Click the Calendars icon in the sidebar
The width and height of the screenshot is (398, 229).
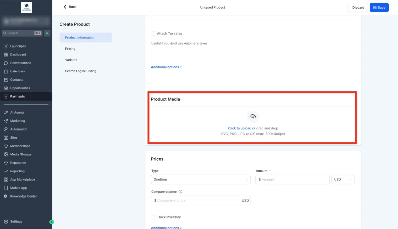(6, 71)
